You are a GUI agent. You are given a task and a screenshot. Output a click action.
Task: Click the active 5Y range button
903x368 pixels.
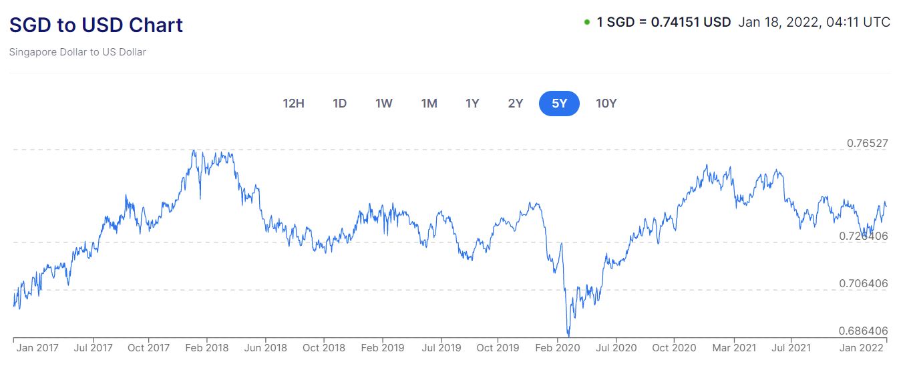coord(559,104)
